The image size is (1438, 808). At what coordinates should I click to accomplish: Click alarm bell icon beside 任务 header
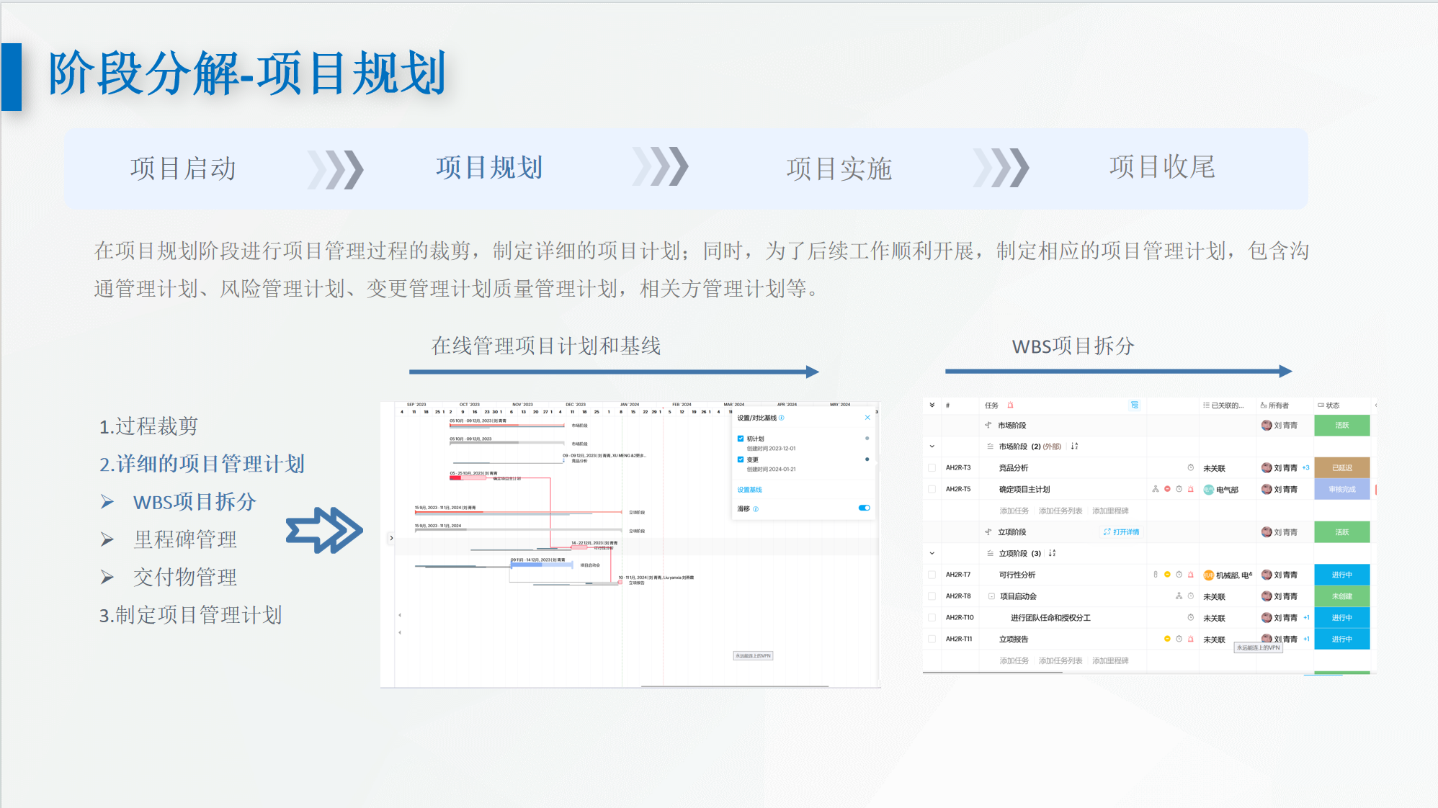[1010, 405]
